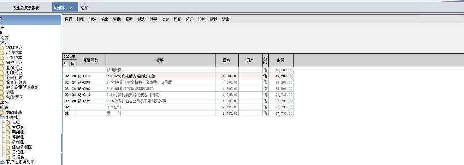Select voucher cell 记-0121

tap(91, 101)
